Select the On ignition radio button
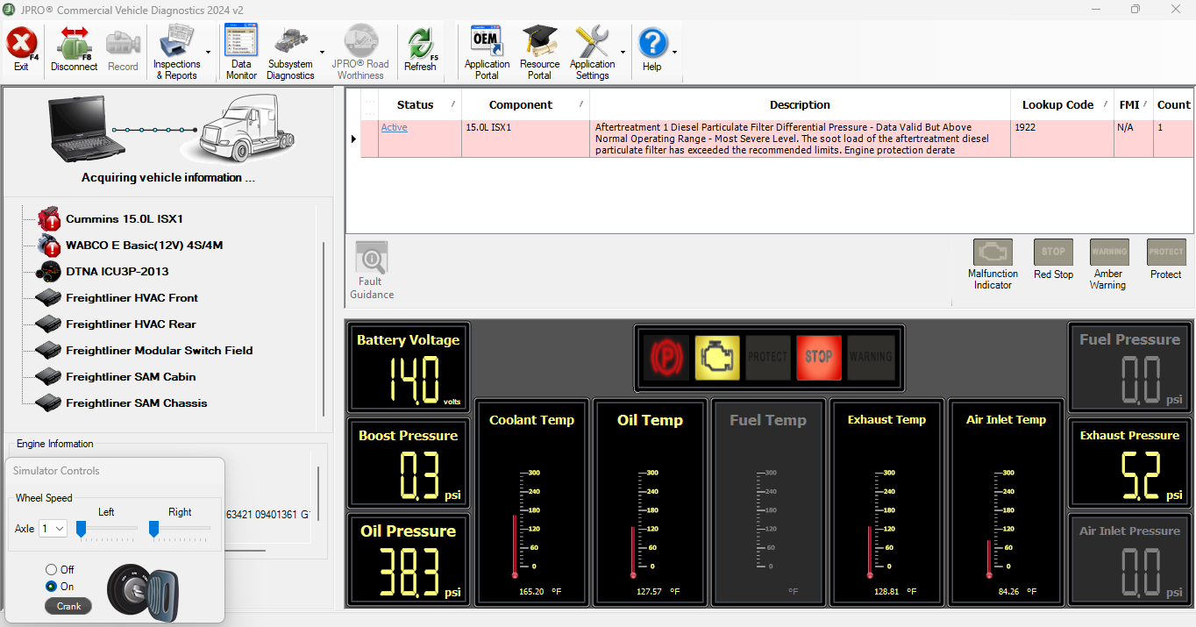Viewport: 1196px width, 627px height. tap(52, 587)
